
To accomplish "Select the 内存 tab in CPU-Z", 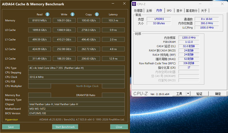I will click(x=159, y=10).
